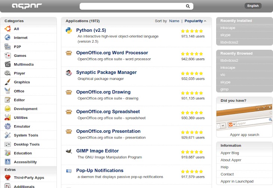Open Synaptic Package Manager title link
273x188 pixels.
coord(106,73)
